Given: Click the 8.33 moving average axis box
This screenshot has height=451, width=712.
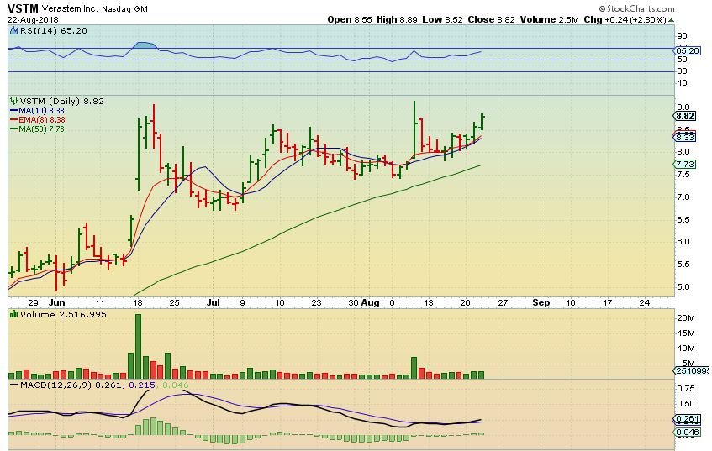Looking at the screenshot, I should (x=685, y=137).
